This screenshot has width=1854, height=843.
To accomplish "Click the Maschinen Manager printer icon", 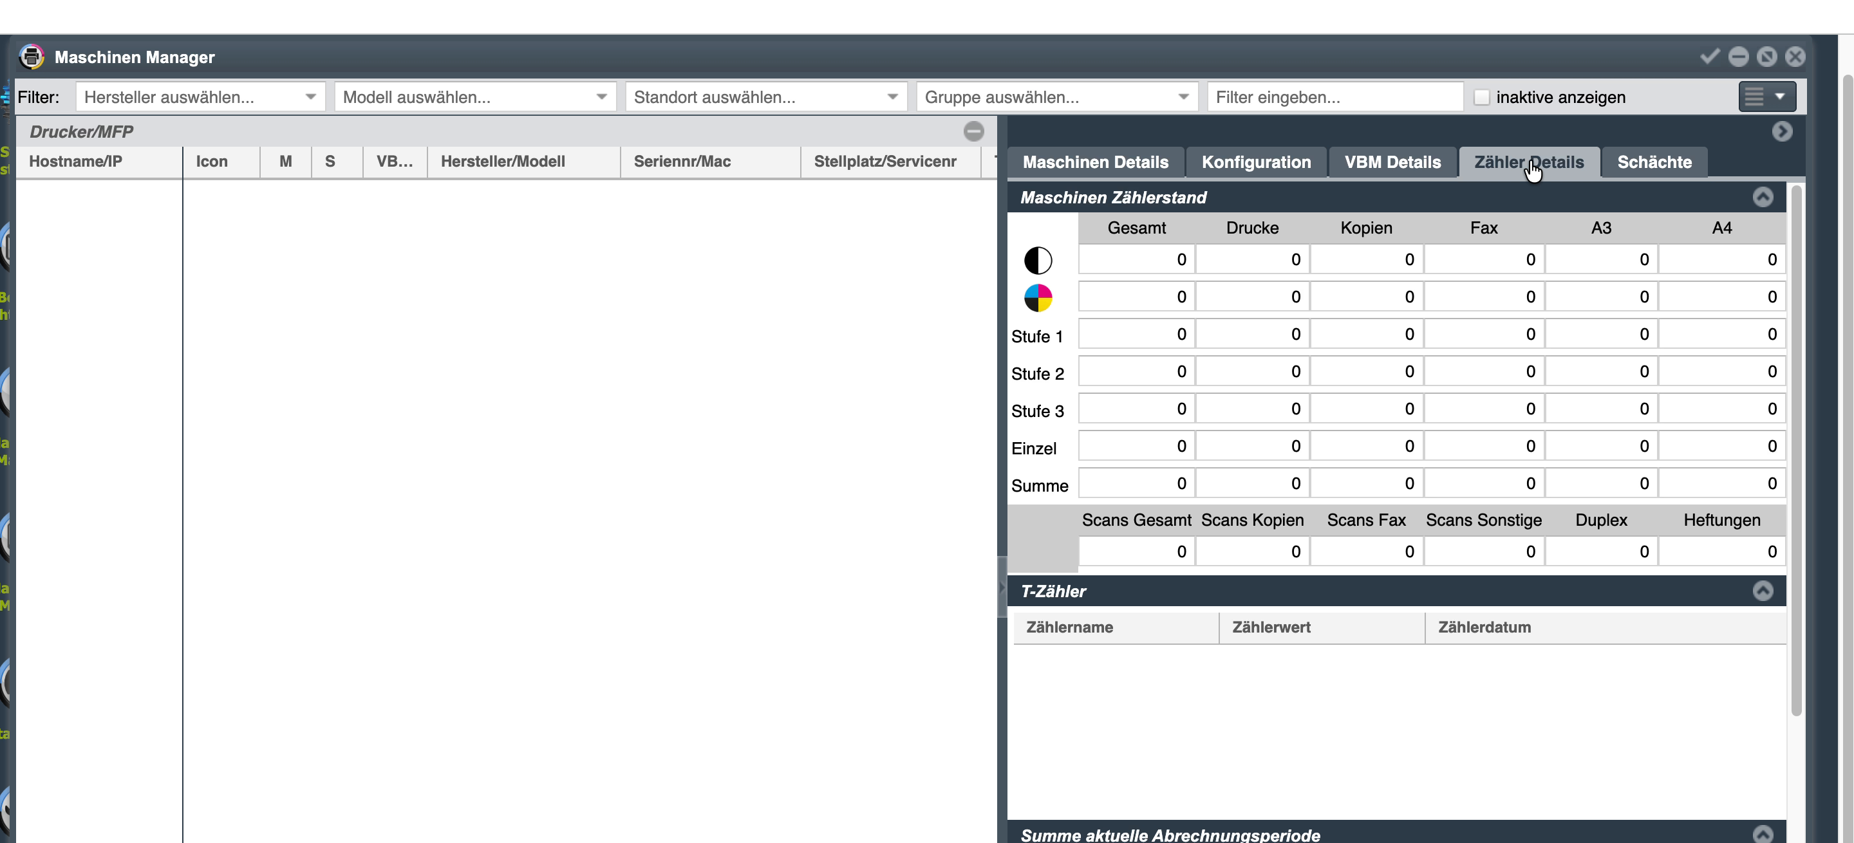I will pyautogui.click(x=31, y=56).
